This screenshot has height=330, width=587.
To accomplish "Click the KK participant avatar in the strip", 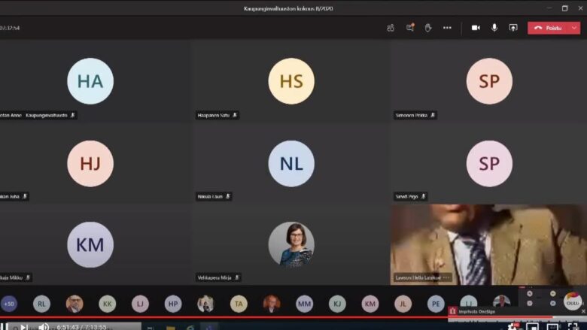I will pyautogui.click(x=108, y=304).
